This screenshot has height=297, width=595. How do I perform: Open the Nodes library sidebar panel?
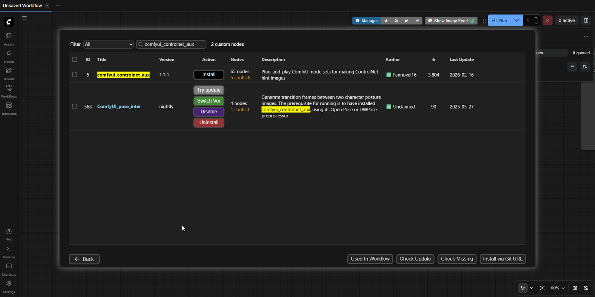click(x=9, y=56)
